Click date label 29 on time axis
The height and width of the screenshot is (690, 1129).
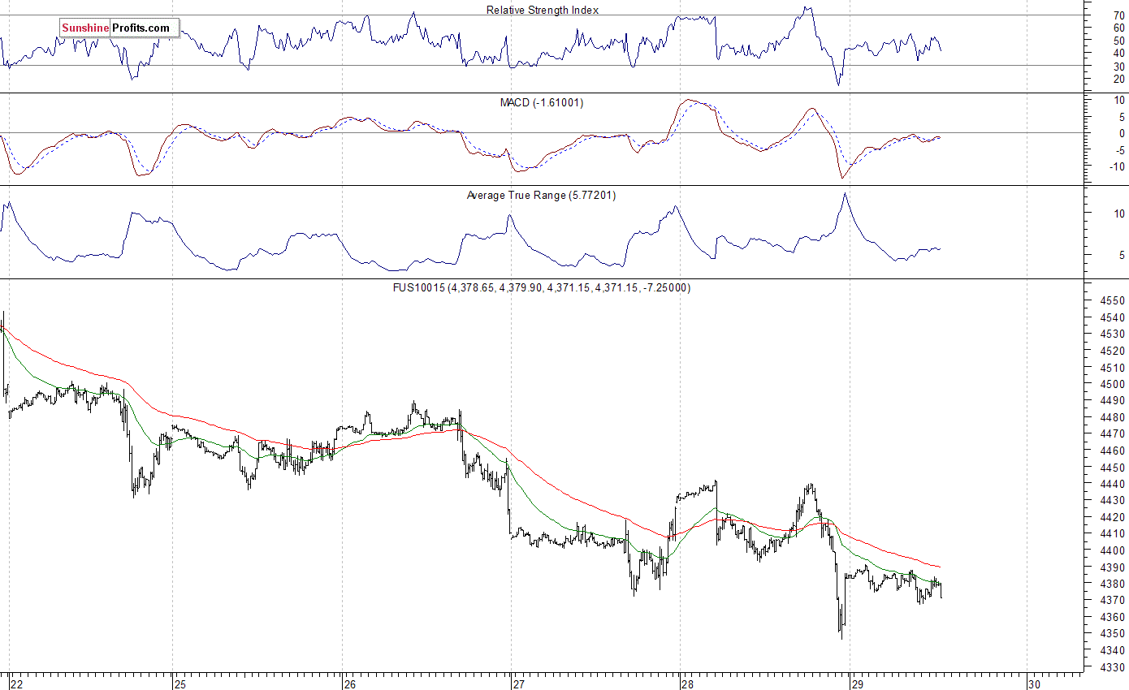coord(859,684)
